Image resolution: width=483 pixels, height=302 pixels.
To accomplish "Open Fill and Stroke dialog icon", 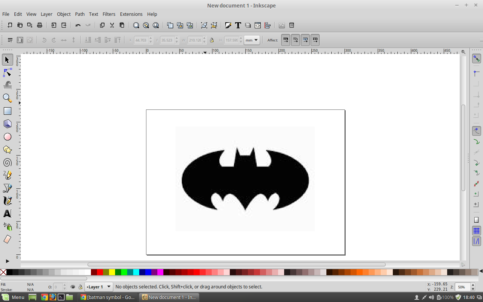I will pos(228,25).
